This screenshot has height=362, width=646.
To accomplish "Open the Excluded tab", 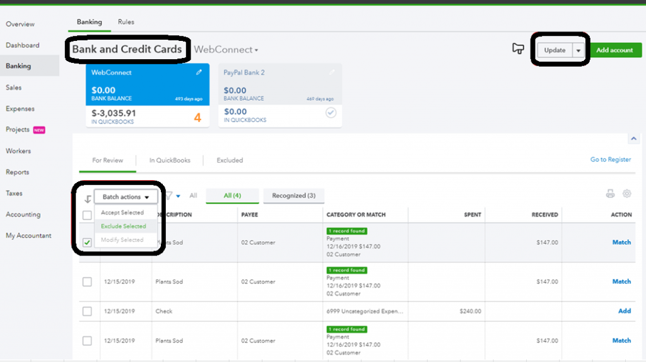I will coord(230,160).
